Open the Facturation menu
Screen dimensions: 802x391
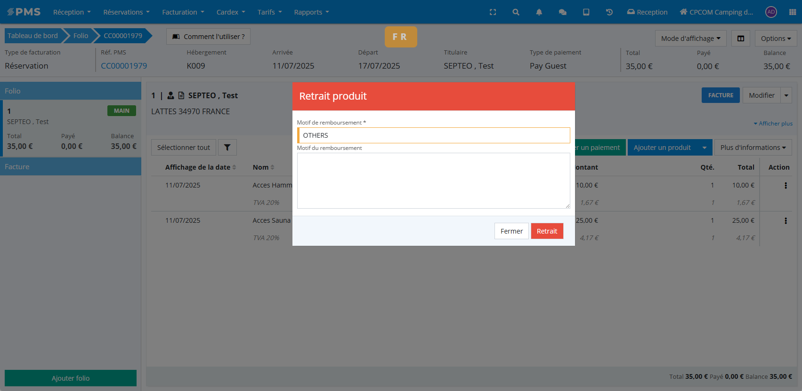pyautogui.click(x=183, y=12)
